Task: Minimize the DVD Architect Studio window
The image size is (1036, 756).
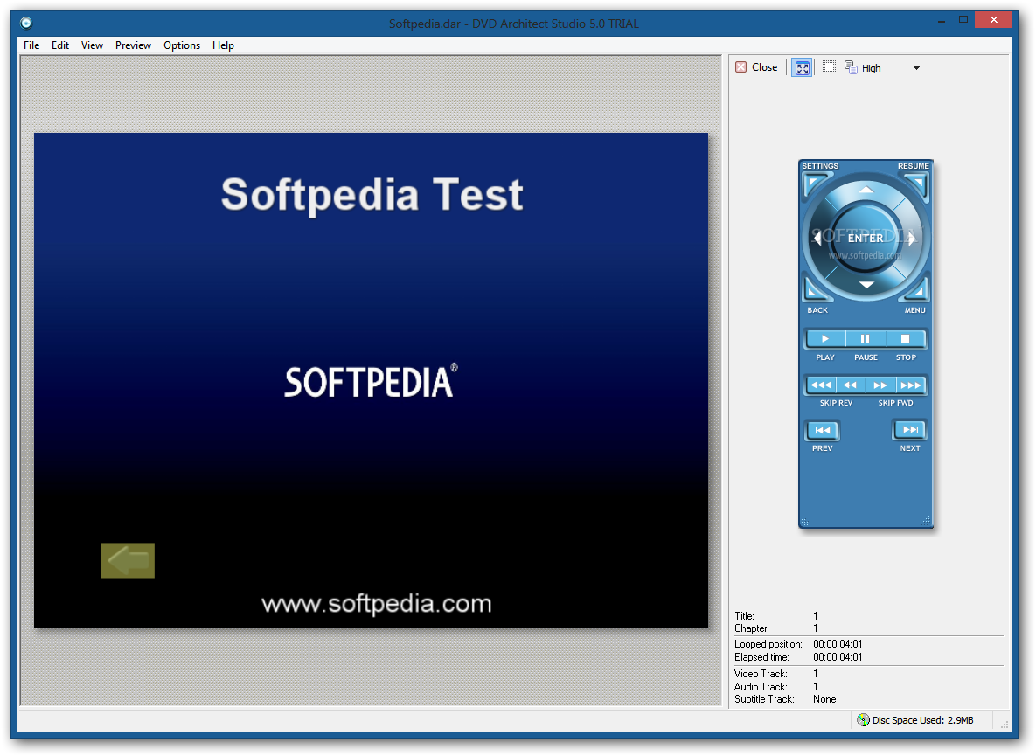Action: pyautogui.click(x=941, y=21)
